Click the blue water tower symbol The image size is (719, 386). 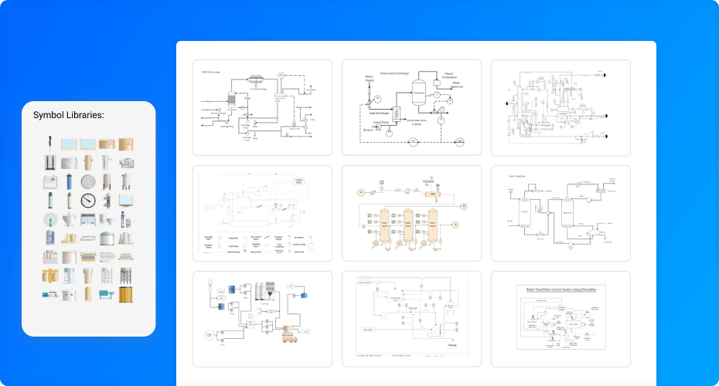coord(70,276)
